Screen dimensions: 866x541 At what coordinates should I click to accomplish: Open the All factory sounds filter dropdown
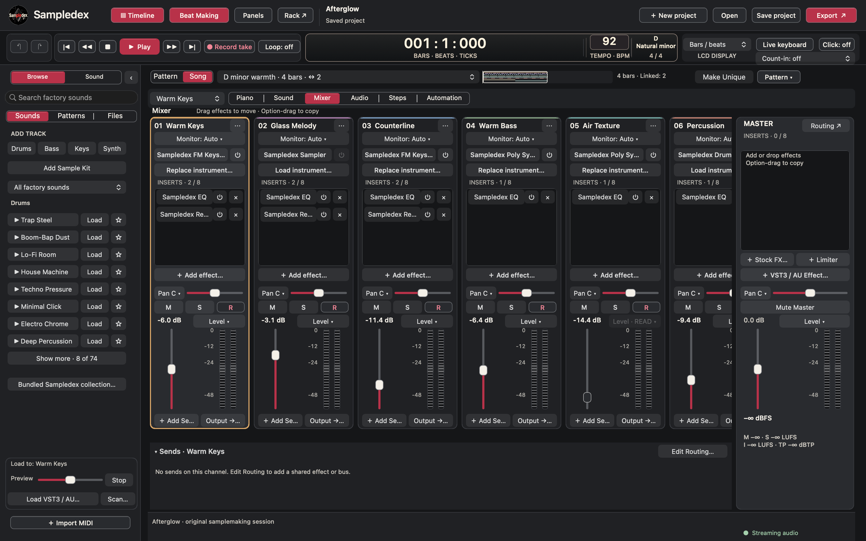click(x=67, y=187)
